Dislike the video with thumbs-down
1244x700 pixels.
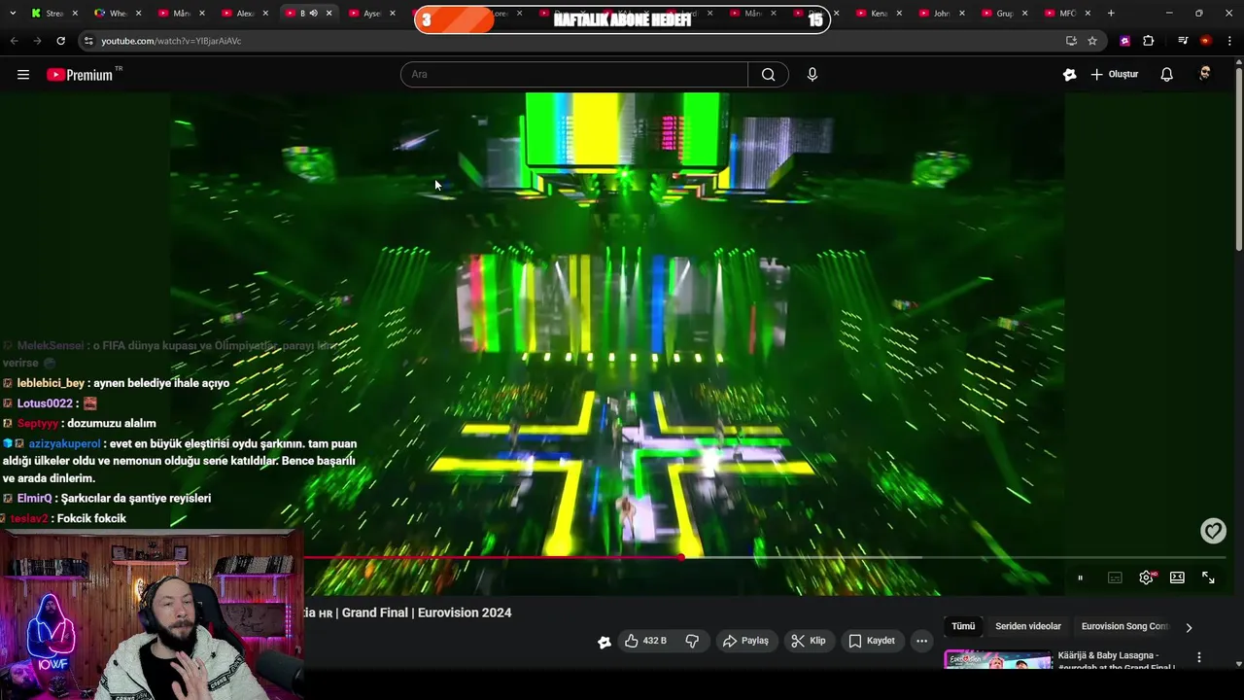click(x=692, y=641)
